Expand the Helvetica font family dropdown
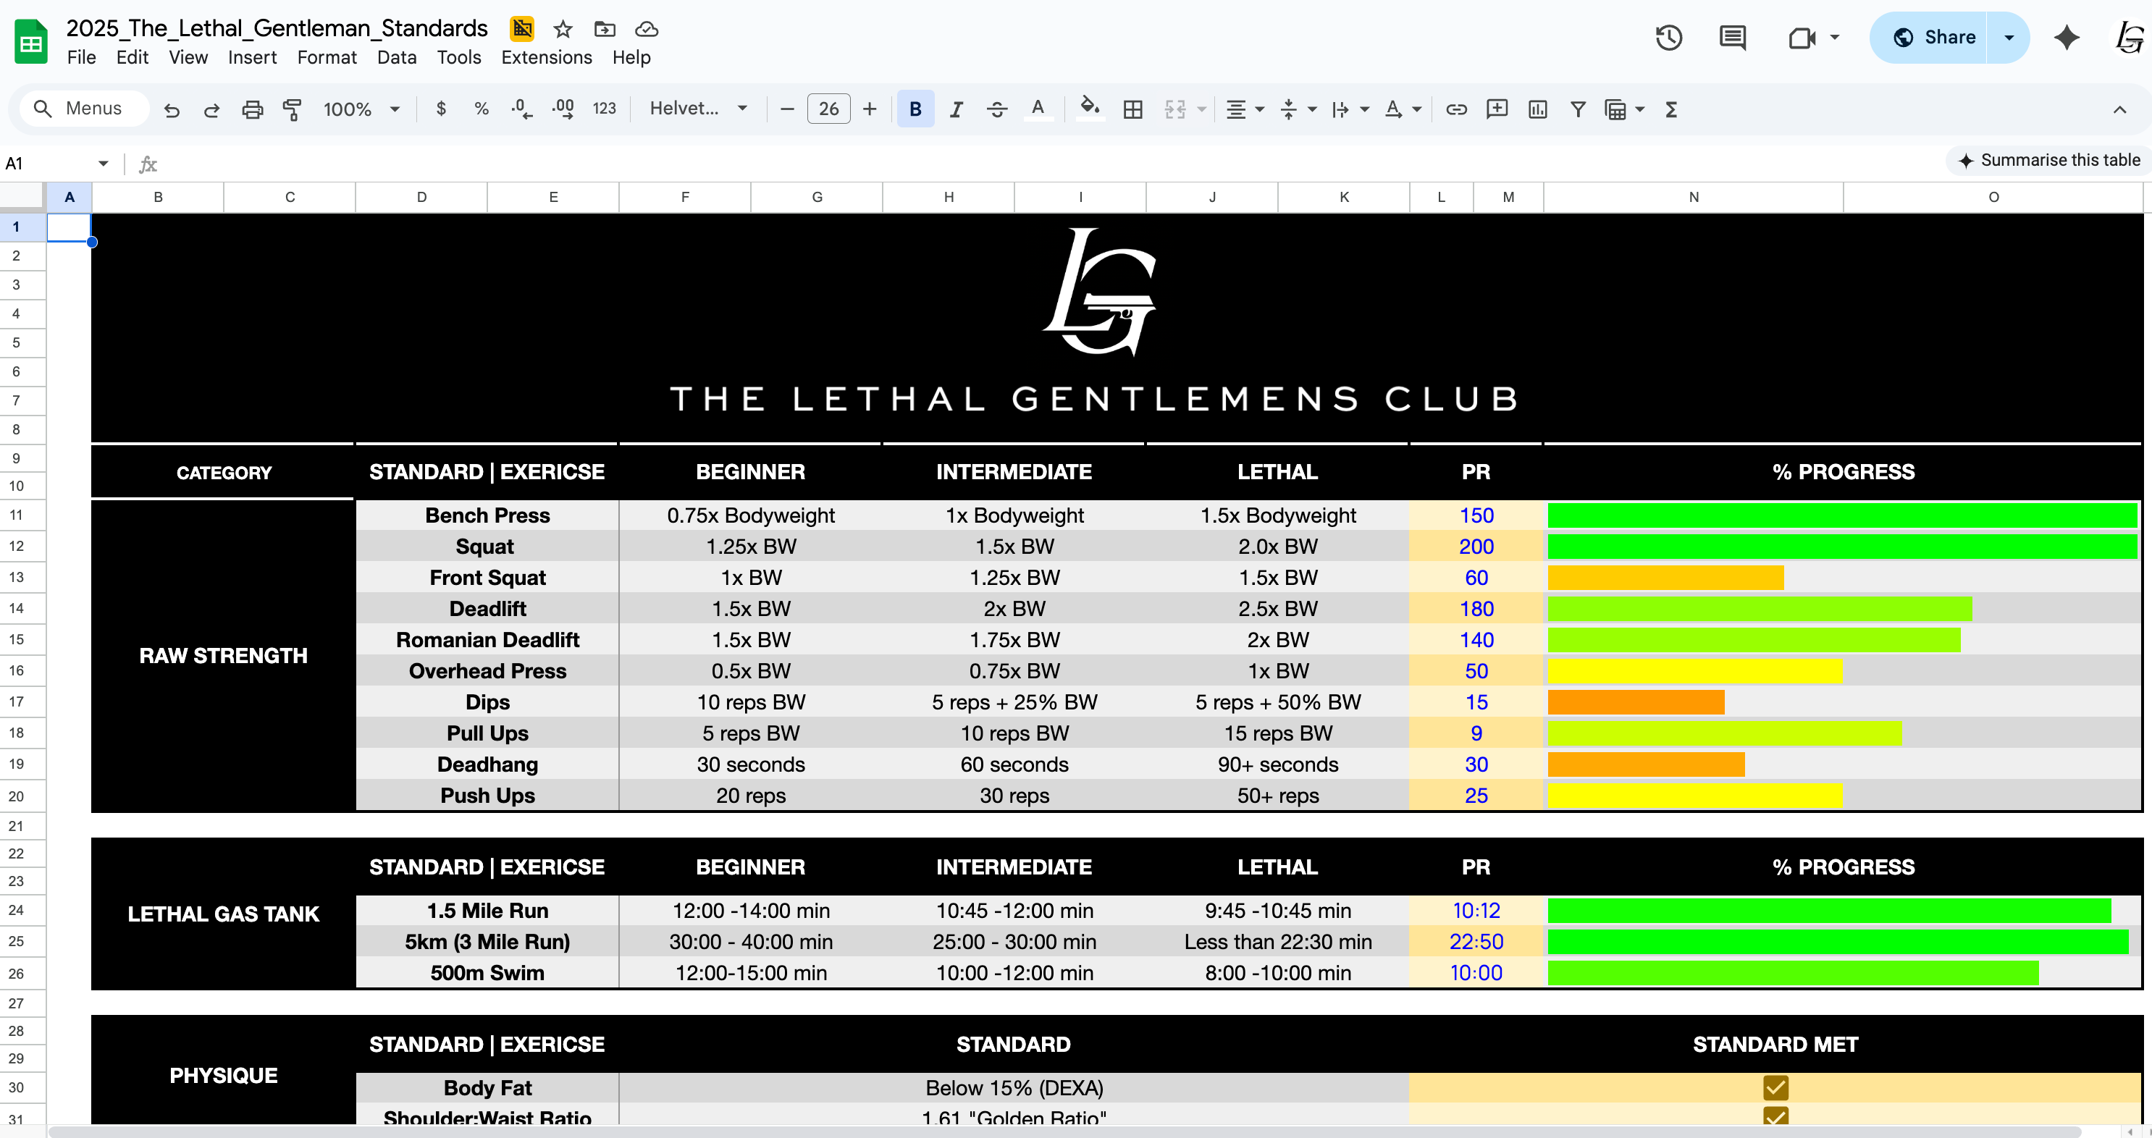The width and height of the screenshot is (2152, 1138). pyautogui.click(x=699, y=109)
